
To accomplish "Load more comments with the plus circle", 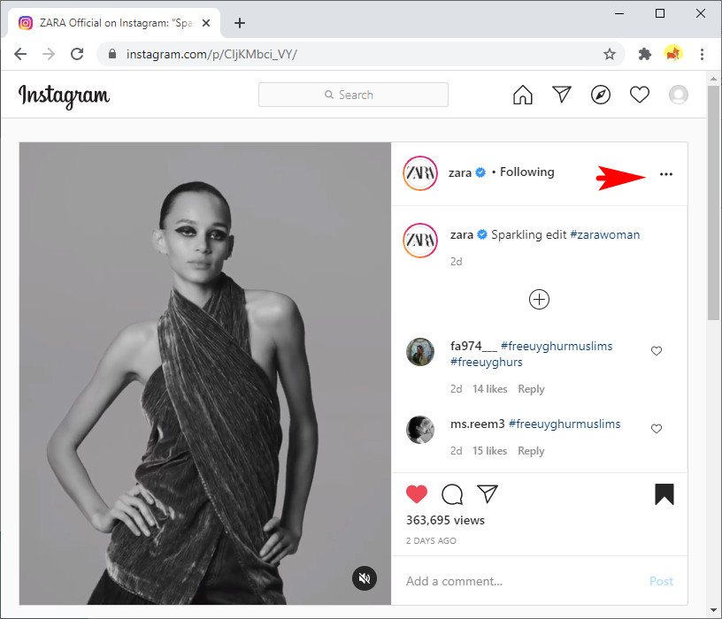I will point(539,299).
